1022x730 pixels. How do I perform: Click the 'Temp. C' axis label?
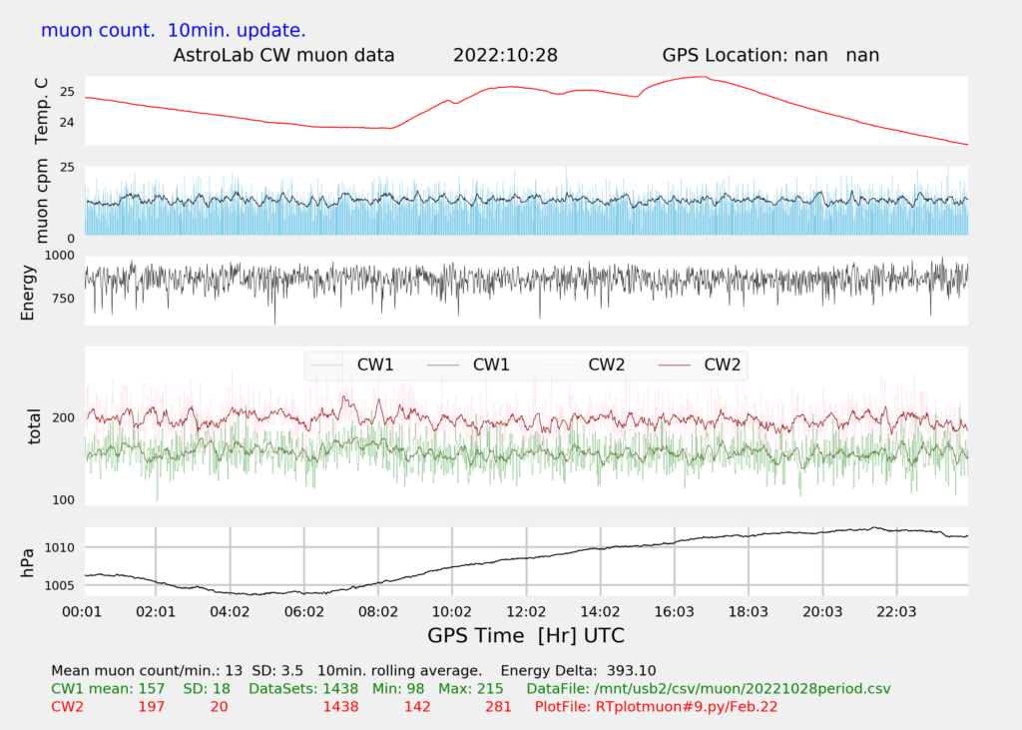pos(41,110)
